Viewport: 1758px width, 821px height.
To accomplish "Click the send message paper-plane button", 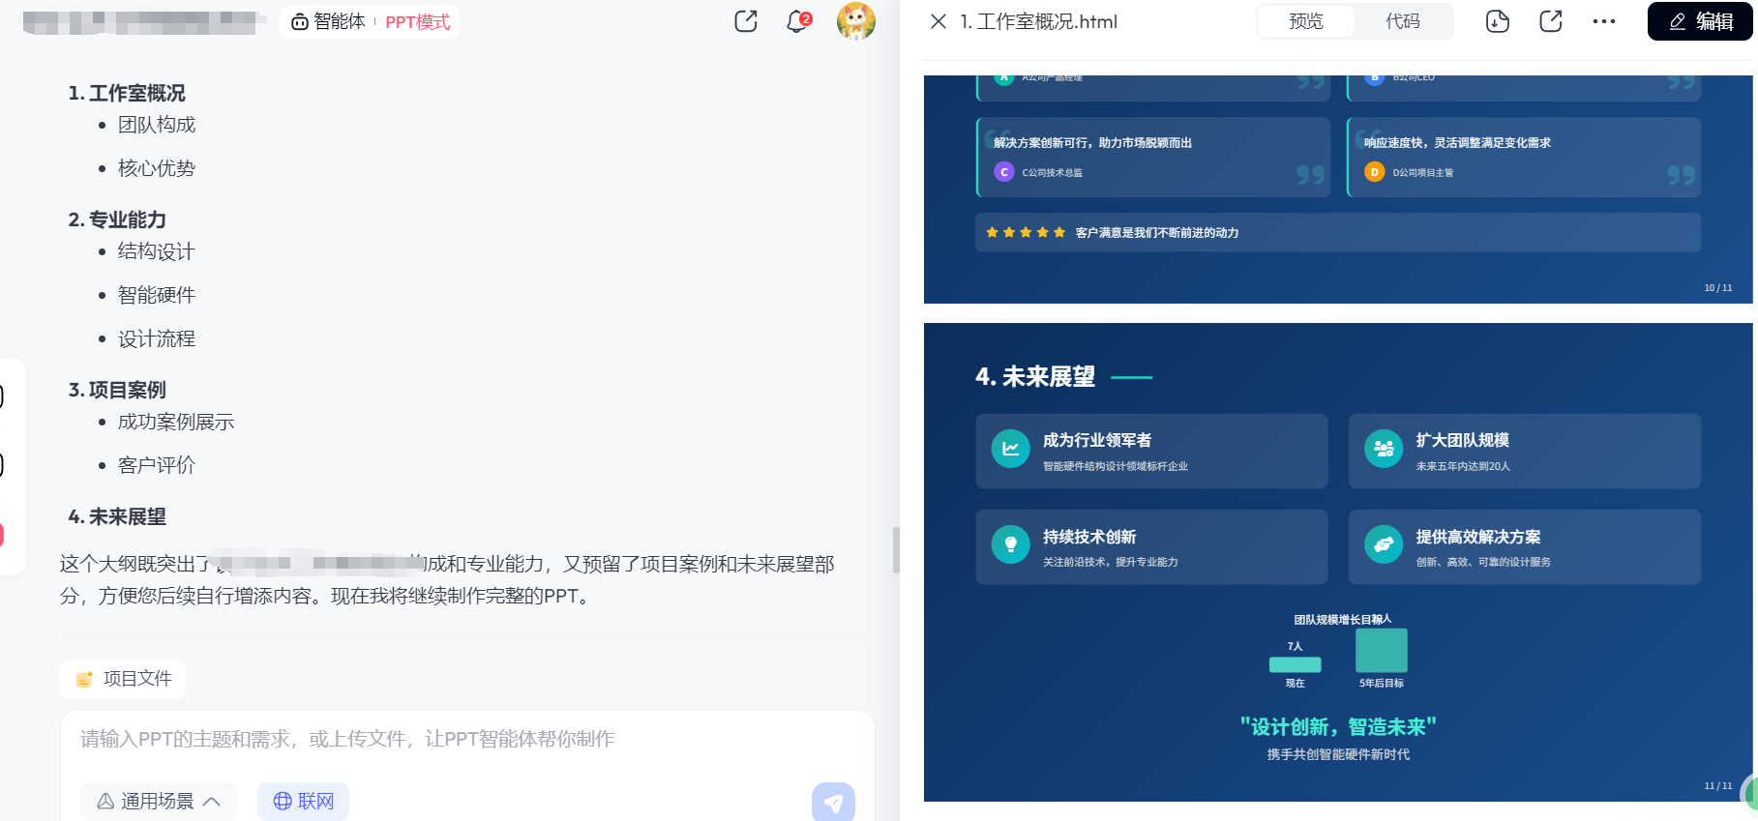I will click(x=833, y=802).
